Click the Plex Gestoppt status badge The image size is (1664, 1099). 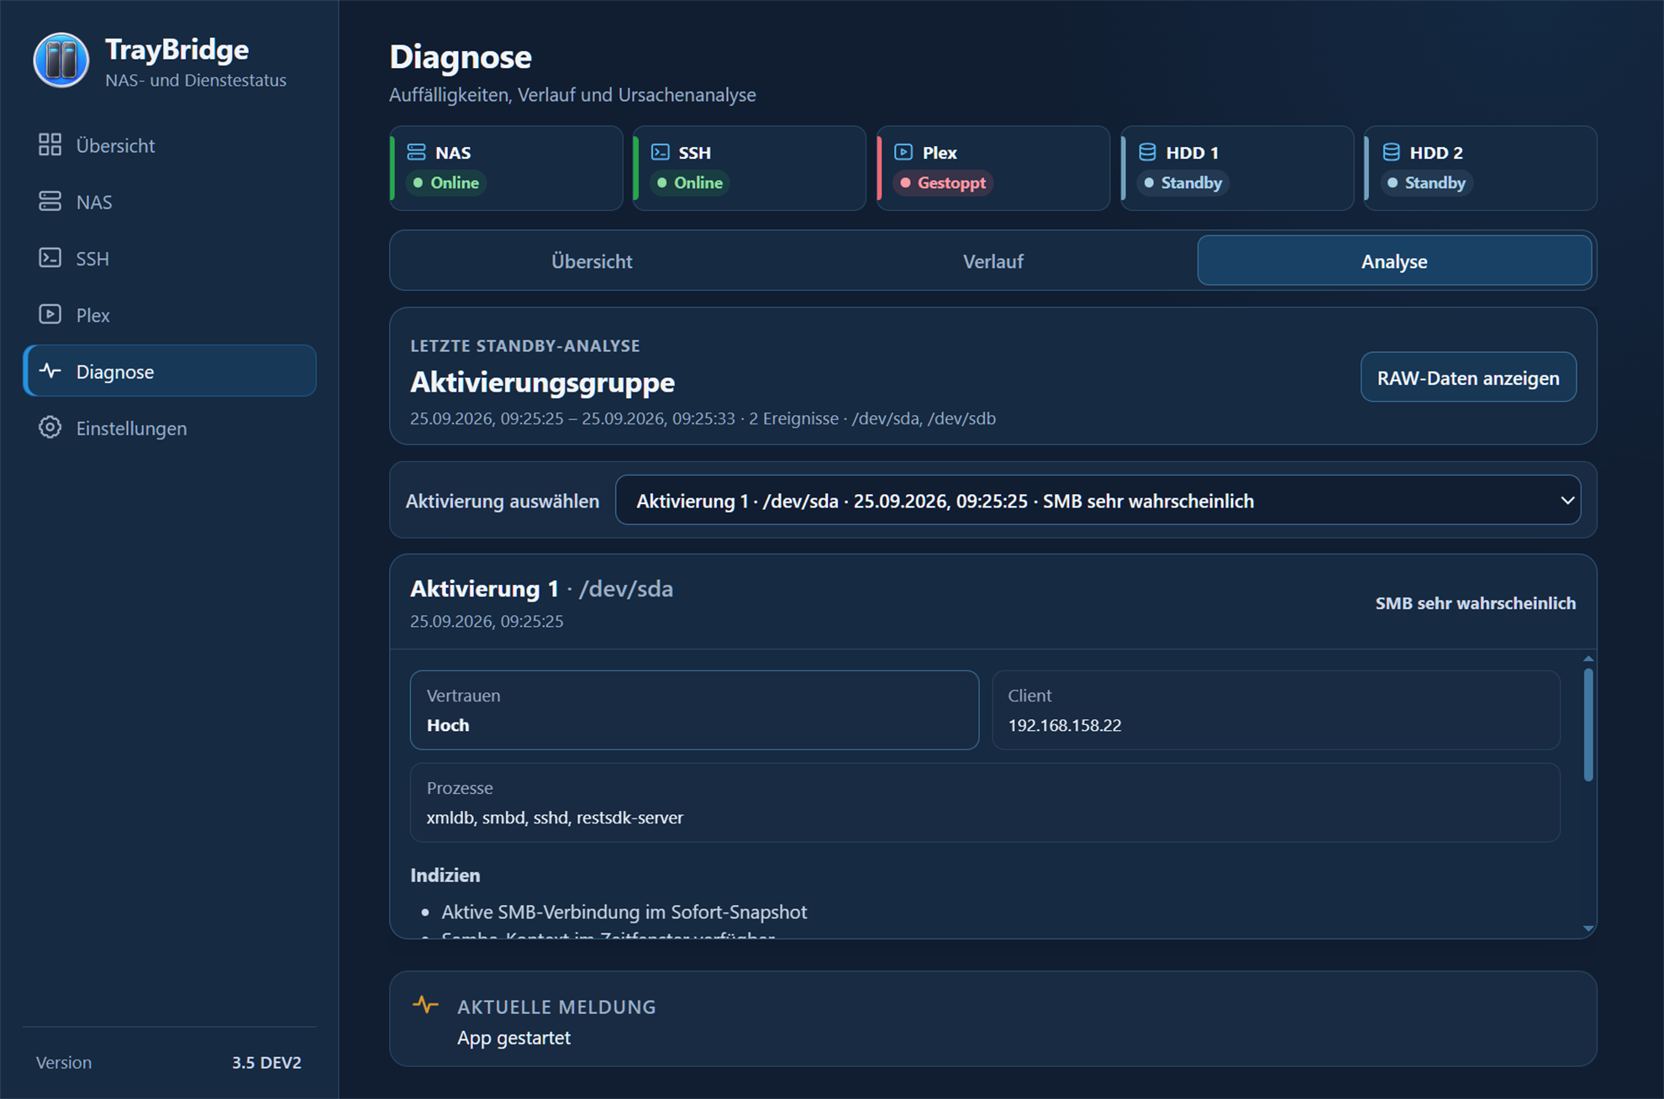(x=943, y=182)
